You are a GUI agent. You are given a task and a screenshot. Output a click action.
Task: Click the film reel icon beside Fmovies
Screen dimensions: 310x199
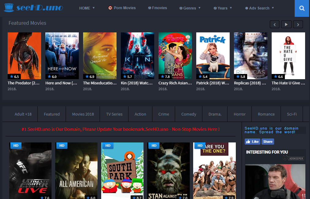[x=150, y=8]
